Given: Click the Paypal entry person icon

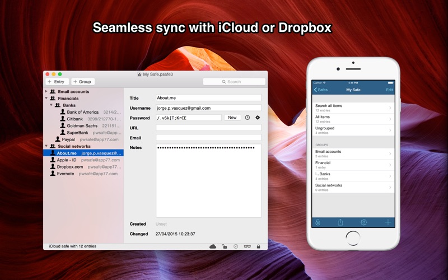Looking at the screenshot, I should click(x=58, y=139).
